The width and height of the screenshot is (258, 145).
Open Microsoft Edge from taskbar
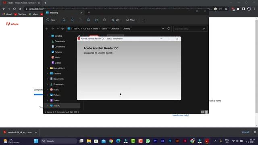pos(118,141)
